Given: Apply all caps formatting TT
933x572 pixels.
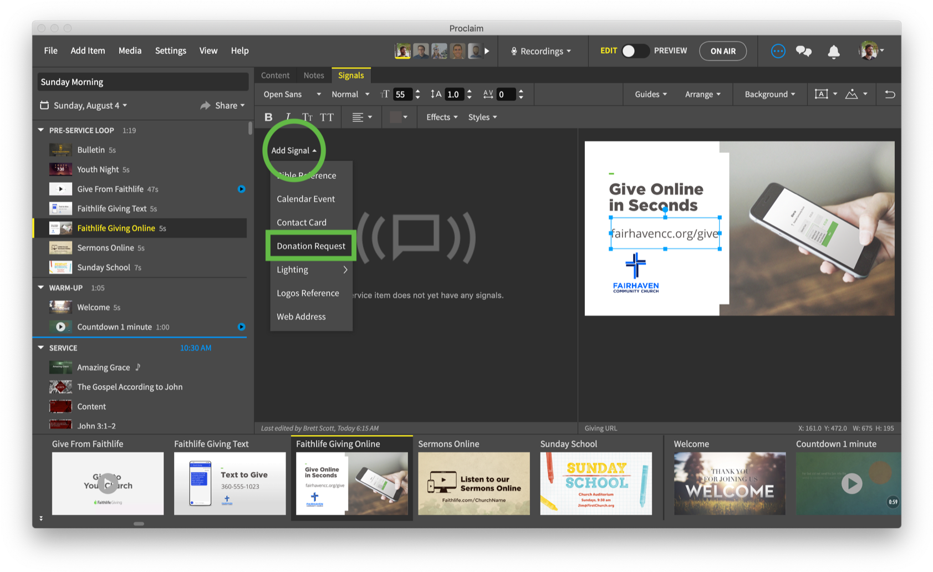Looking at the screenshot, I should point(327,117).
